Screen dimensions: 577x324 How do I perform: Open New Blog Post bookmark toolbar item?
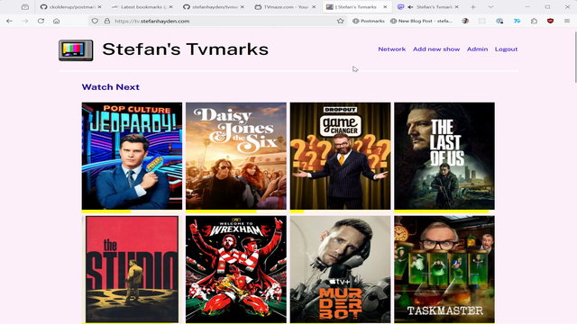pyautogui.click(x=421, y=21)
